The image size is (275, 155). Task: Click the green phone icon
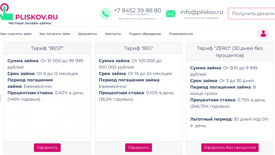[x=106, y=14]
